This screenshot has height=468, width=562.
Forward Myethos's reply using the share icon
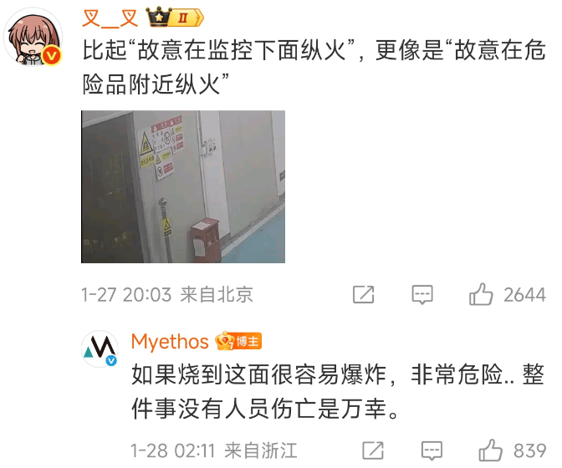click(373, 450)
